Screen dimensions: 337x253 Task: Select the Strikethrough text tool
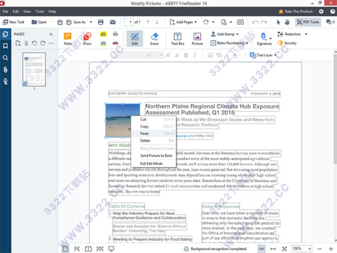coord(115,43)
